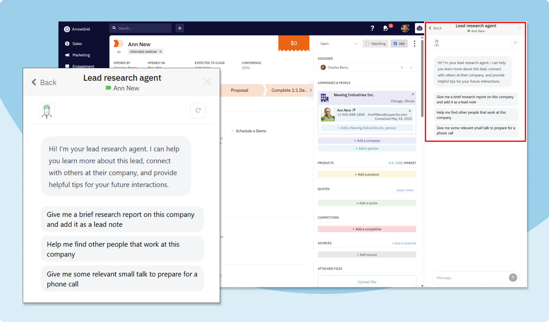Screen dimensions: 549x322
Task: Clear the Charles Berry assignee
Action: (402, 67)
